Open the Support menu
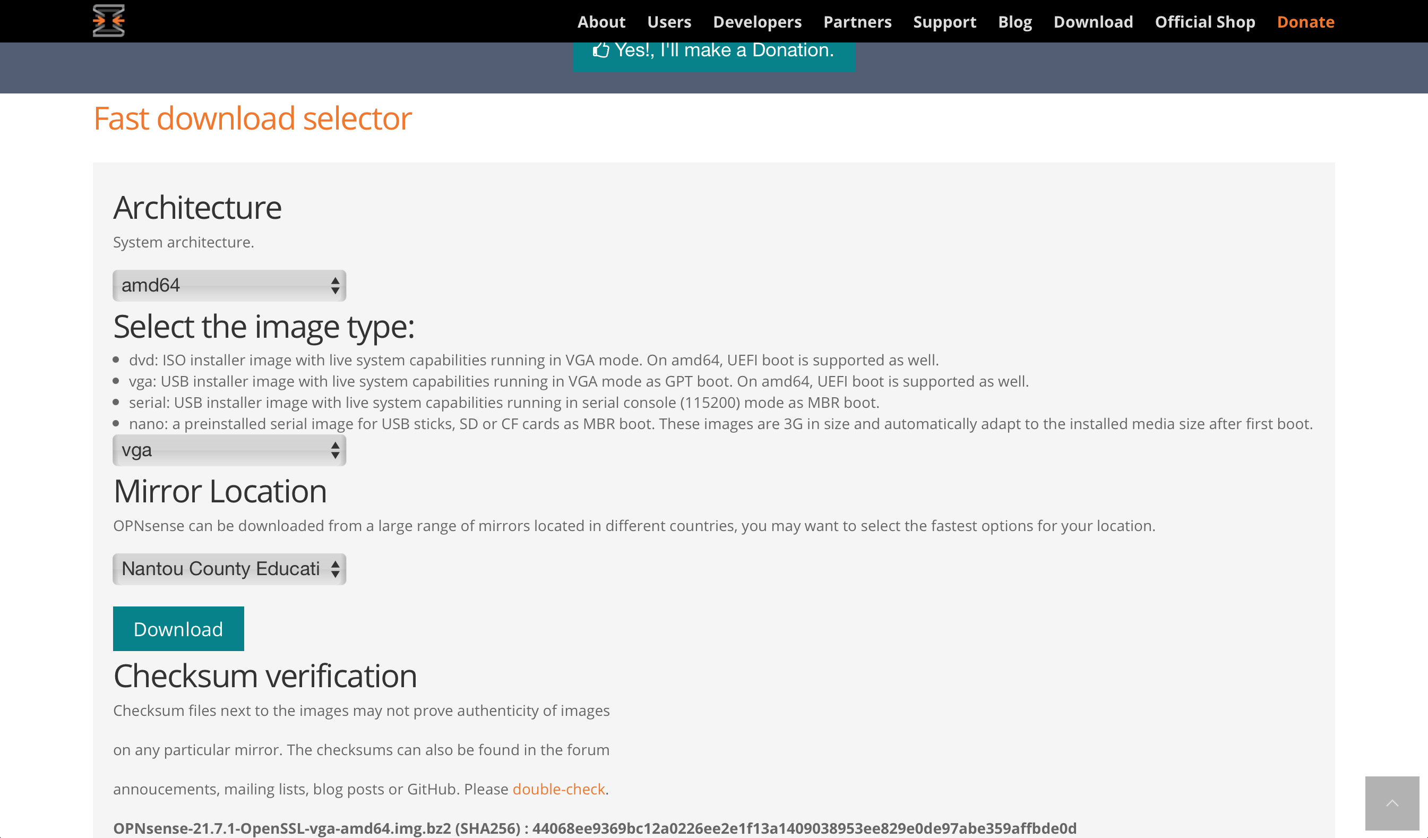The height and width of the screenshot is (838, 1428). pos(944,22)
